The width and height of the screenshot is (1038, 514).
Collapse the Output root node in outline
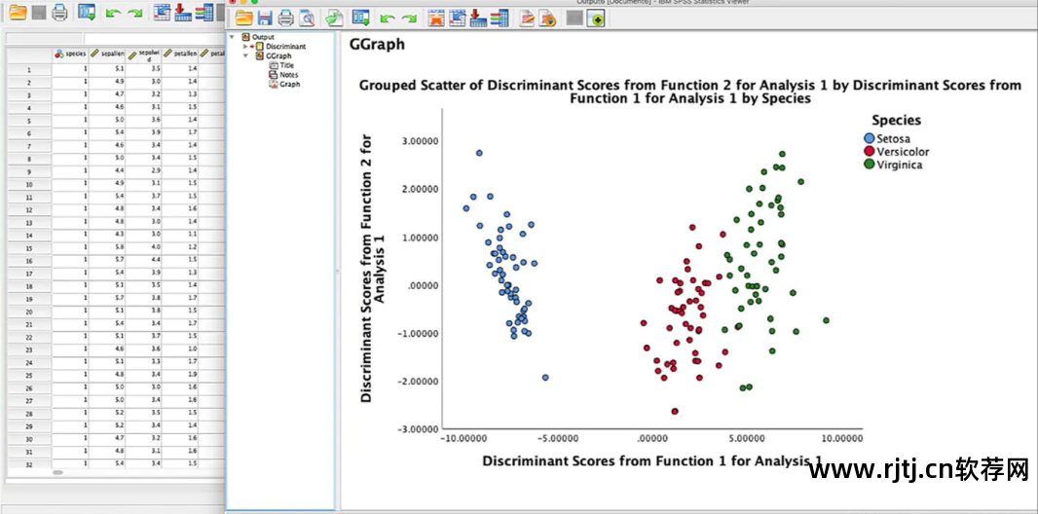tap(231, 37)
